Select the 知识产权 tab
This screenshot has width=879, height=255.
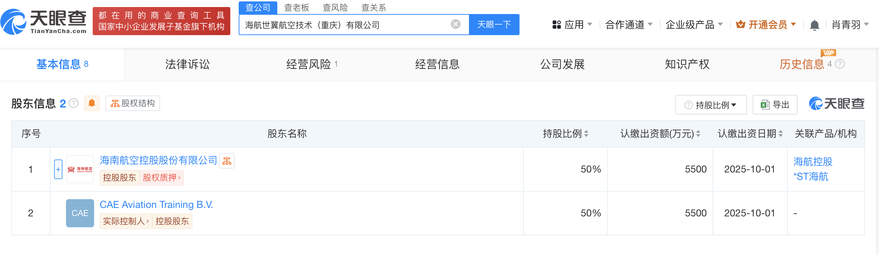tap(687, 64)
